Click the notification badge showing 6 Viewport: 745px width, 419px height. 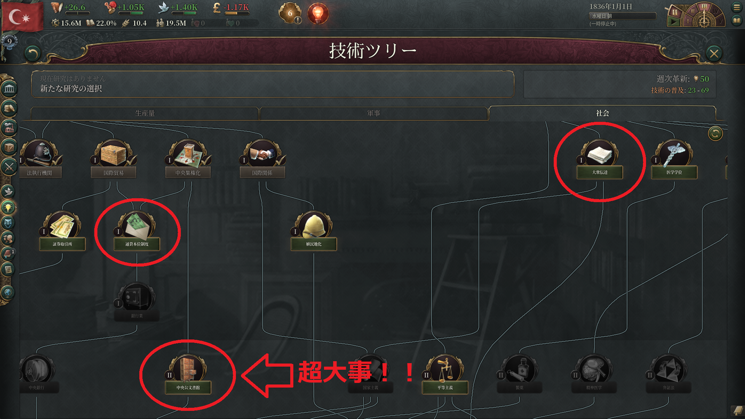pos(290,13)
